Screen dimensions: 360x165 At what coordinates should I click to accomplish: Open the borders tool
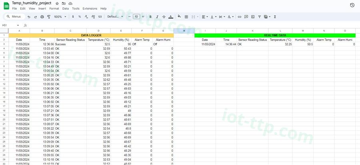pos(186,17)
